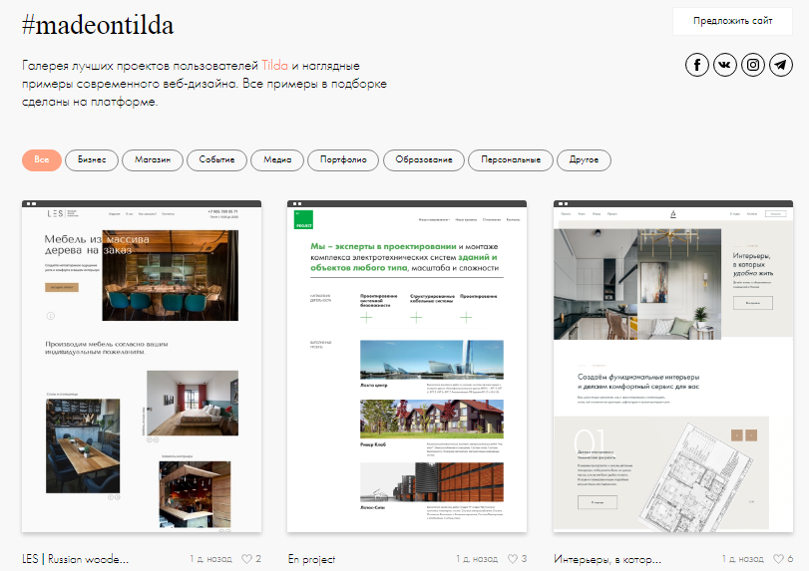809x571 pixels.
Task: Open the Facebook social icon
Action: (x=696, y=66)
